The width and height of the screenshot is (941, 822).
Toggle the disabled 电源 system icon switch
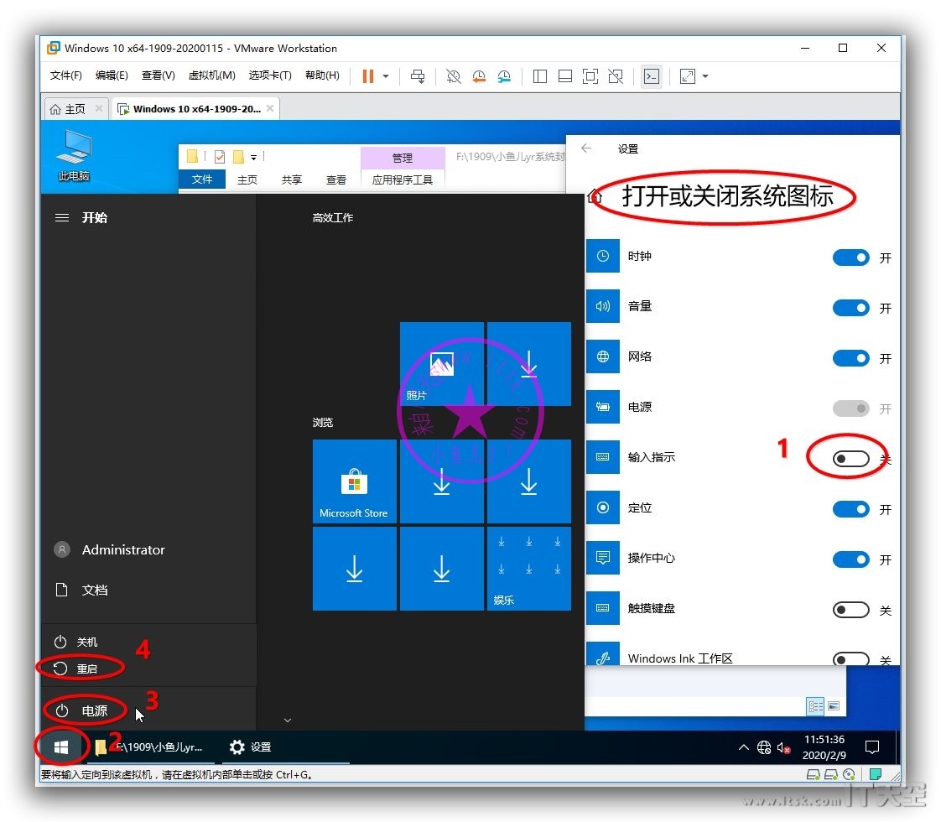tap(850, 408)
